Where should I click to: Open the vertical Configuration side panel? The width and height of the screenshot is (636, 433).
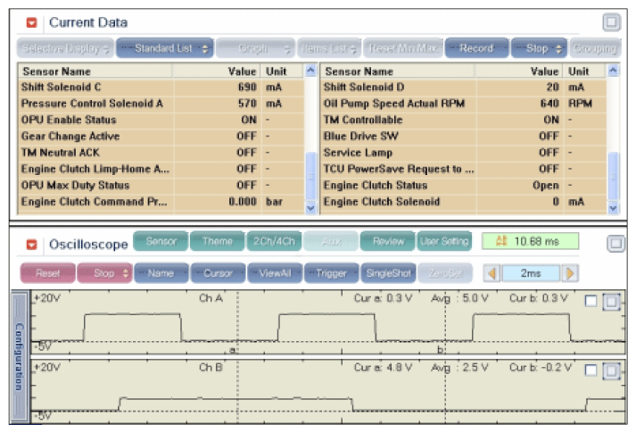(x=20, y=357)
